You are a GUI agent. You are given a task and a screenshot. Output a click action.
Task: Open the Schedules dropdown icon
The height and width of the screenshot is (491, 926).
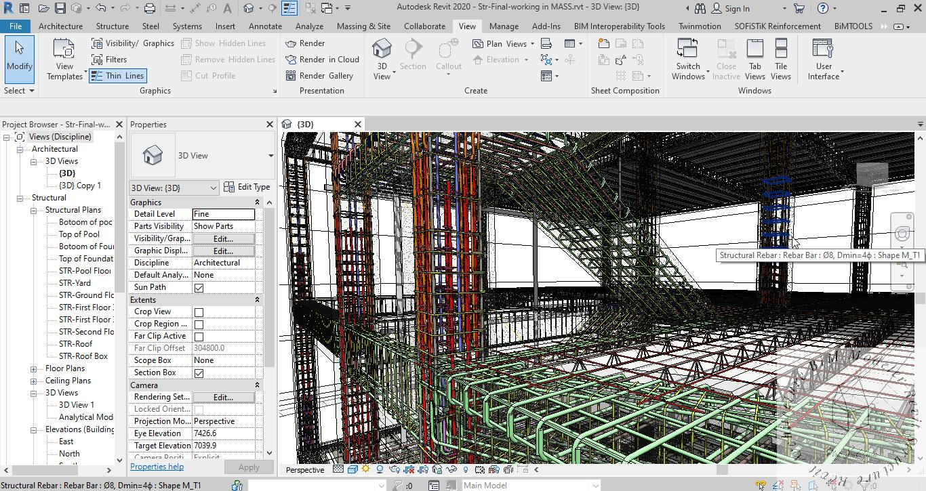[x=573, y=43]
